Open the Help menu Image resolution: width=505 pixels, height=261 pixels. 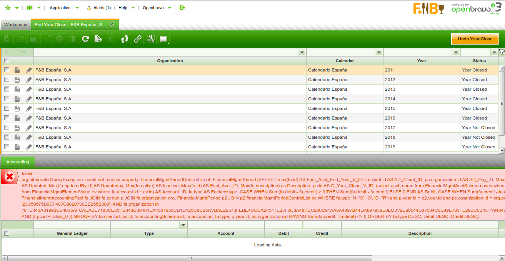click(x=123, y=8)
